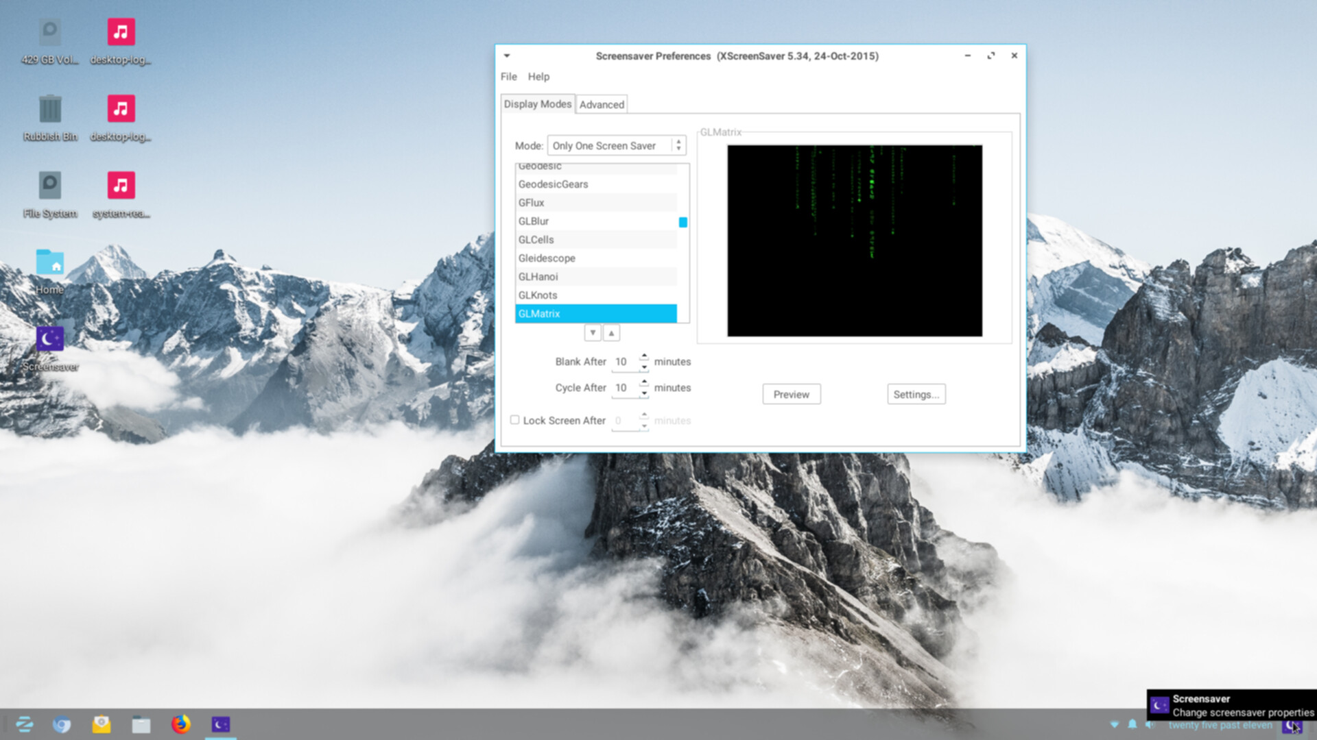This screenshot has height=740, width=1317.
Task: Open the mail client in taskbar
Action: click(102, 724)
